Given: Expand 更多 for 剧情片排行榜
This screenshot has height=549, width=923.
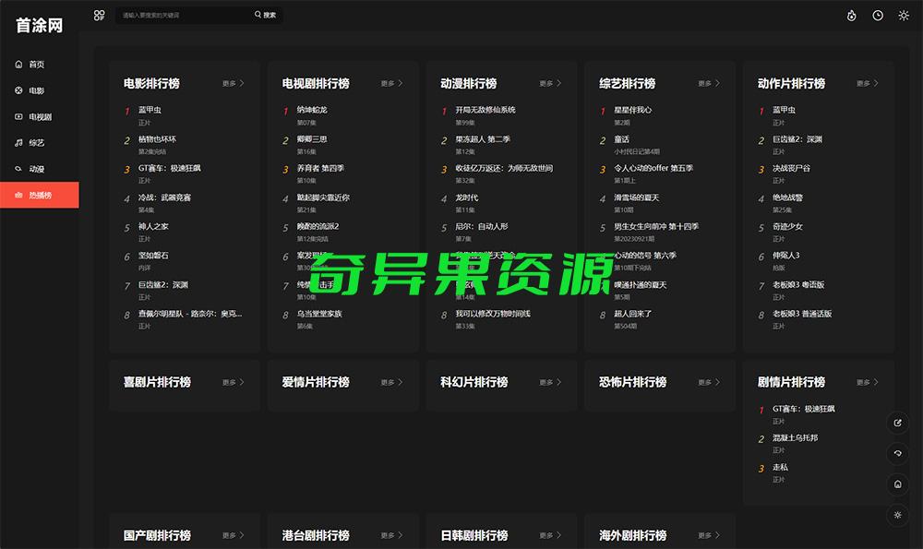Looking at the screenshot, I should pos(867,382).
